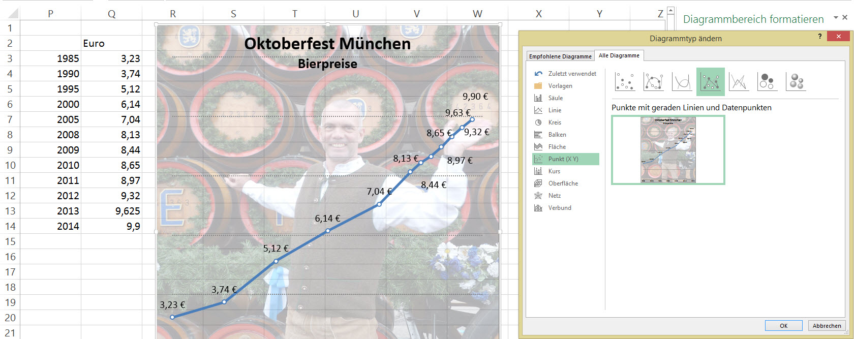
Task: Choose the Netz chart category
Action: [x=555, y=196]
